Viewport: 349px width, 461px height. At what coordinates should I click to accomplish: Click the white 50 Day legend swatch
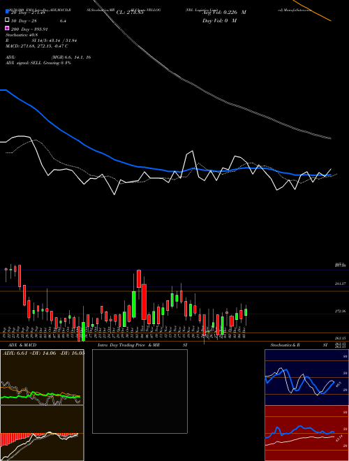(7, 20)
